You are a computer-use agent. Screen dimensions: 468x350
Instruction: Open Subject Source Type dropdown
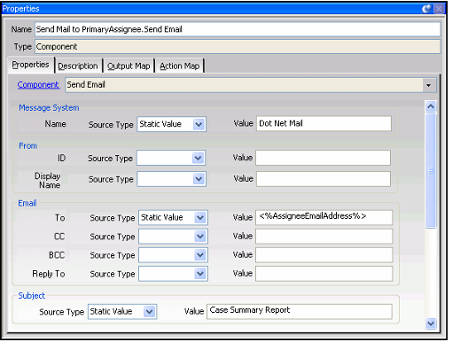[x=150, y=312]
